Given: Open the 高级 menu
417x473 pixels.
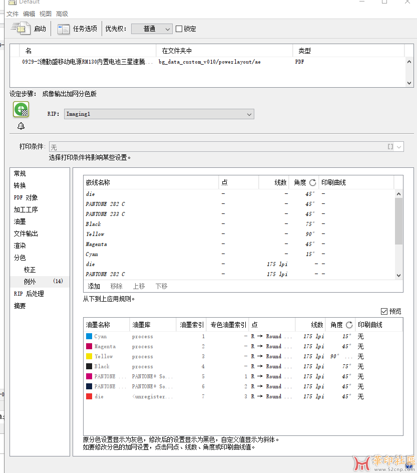Looking at the screenshot, I should coord(62,14).
